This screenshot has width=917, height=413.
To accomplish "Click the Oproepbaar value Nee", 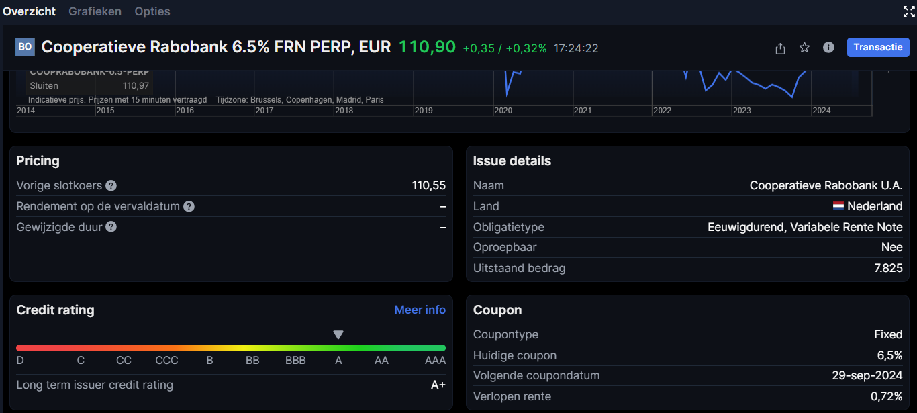I will click(x=892, y=247).
